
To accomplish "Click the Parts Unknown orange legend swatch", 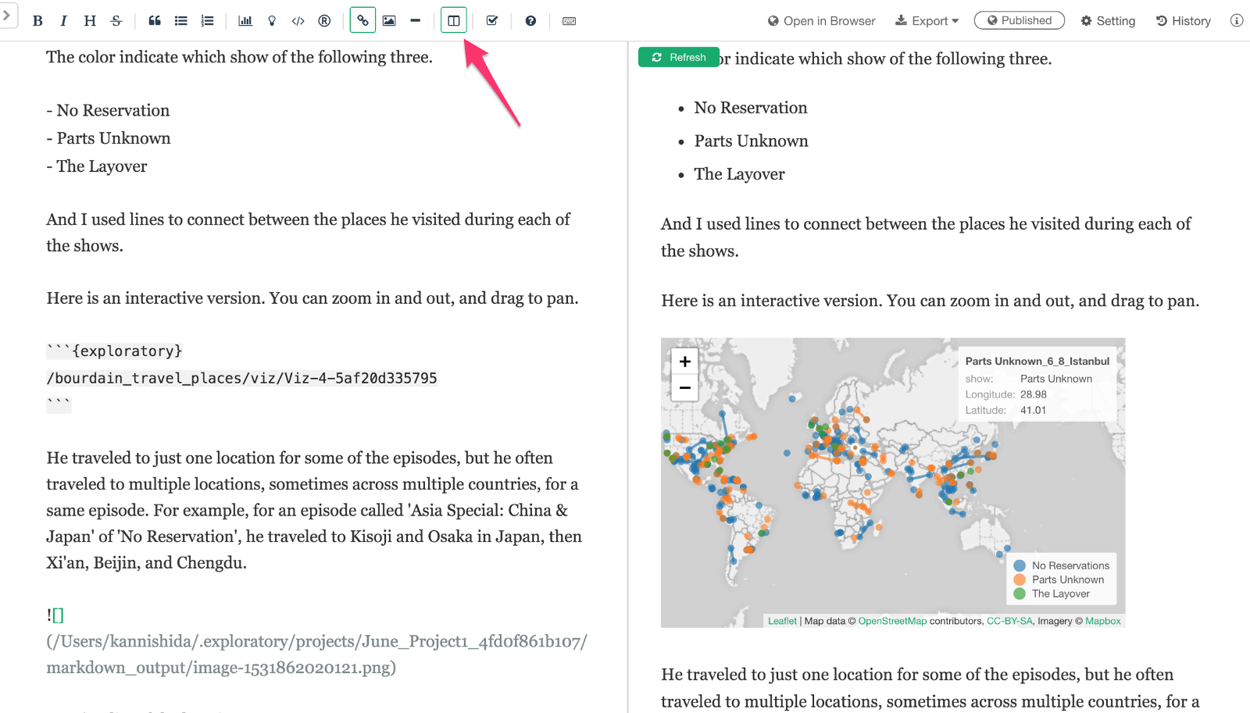I will point(1020,579).
